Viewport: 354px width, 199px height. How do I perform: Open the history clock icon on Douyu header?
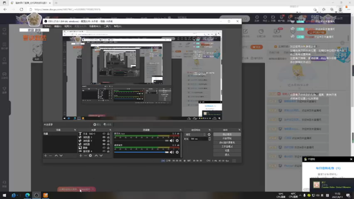point(257,18)
